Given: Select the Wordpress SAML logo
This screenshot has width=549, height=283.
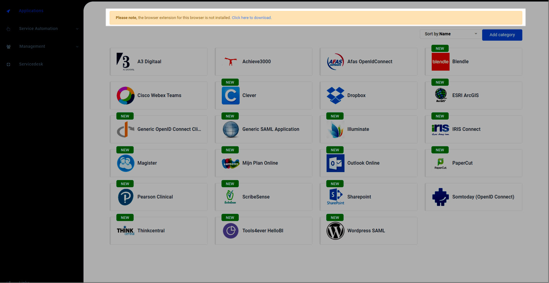Looking at the screenshot, I should (x=335, y=231).
